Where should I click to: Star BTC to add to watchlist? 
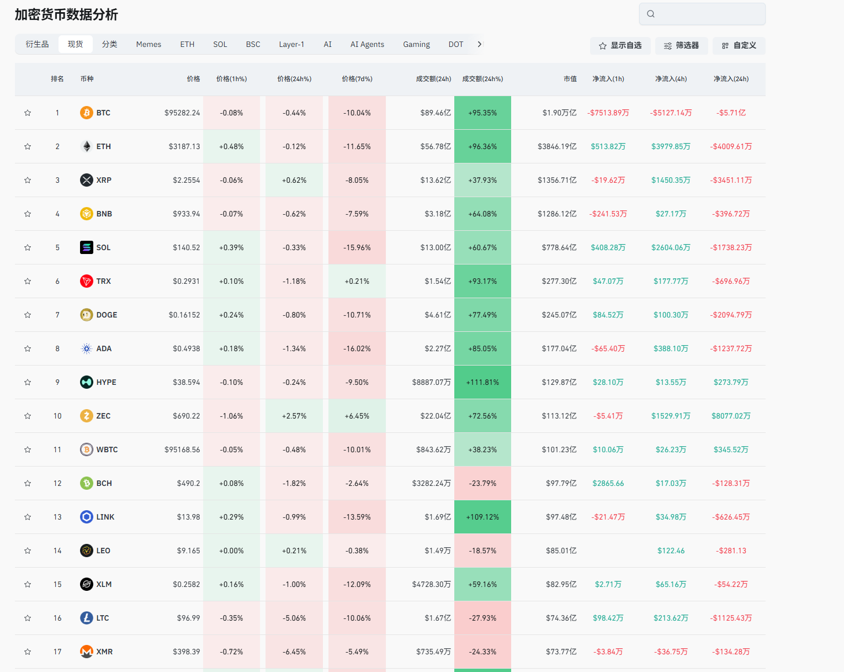[x=28, y=113]
